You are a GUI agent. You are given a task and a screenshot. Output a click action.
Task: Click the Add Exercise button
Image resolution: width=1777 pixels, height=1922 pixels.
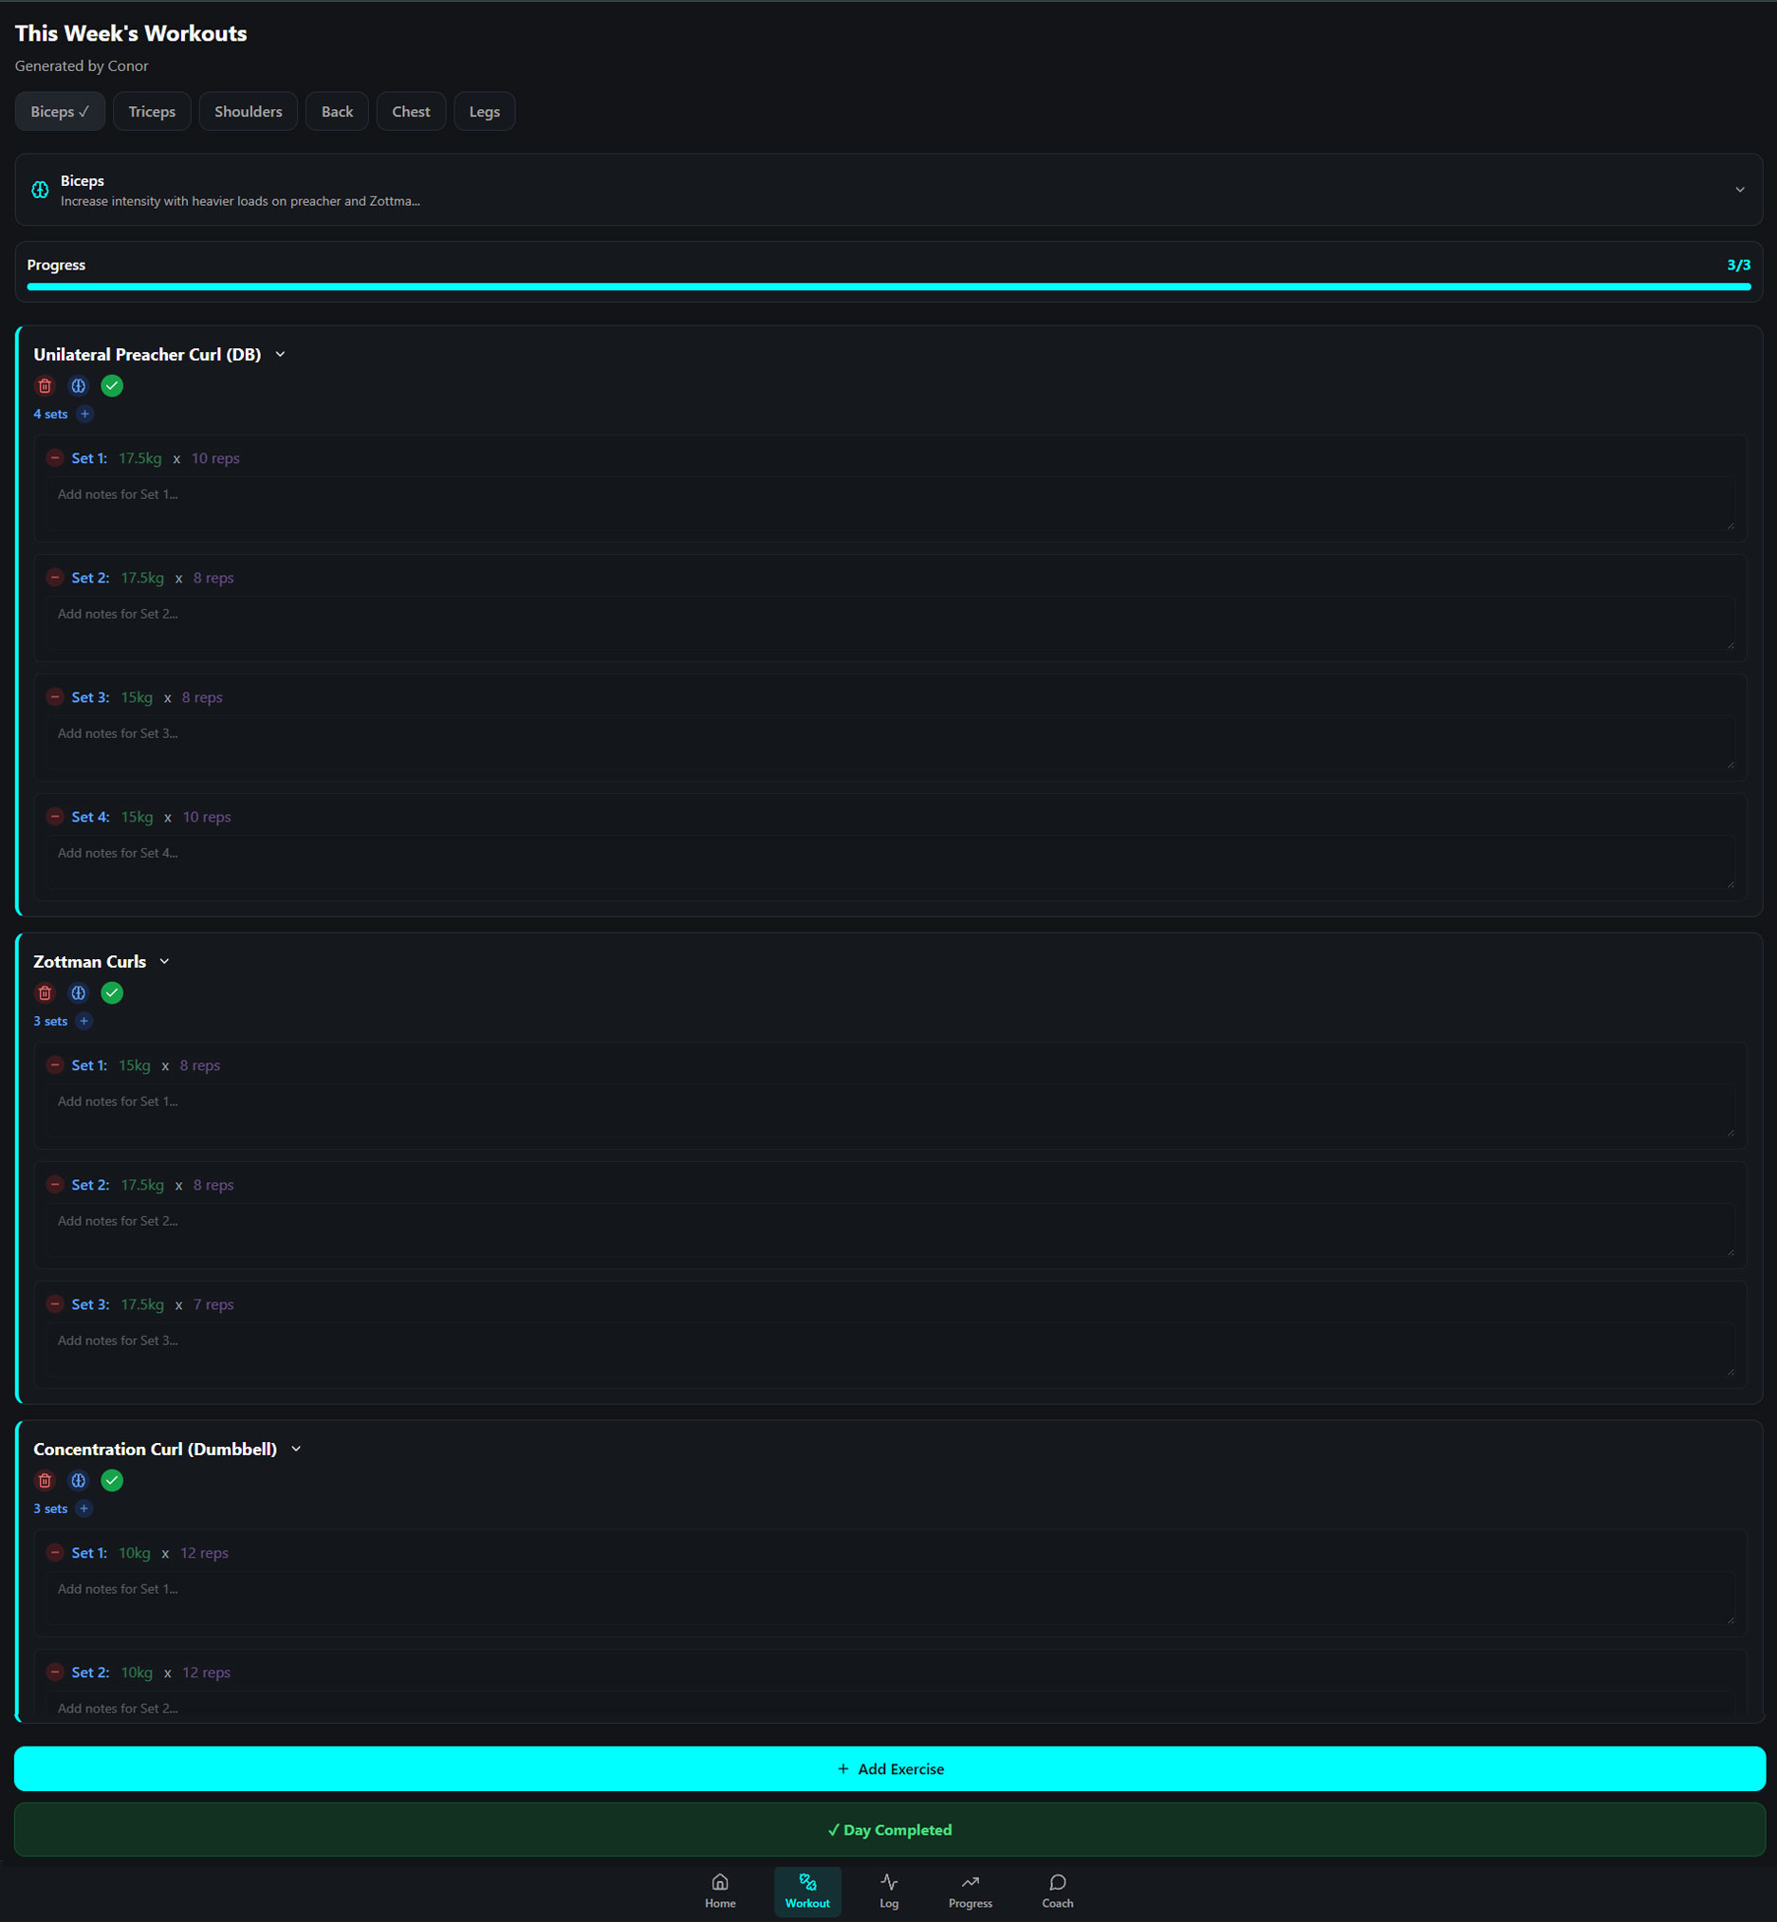click(888, 1768)
